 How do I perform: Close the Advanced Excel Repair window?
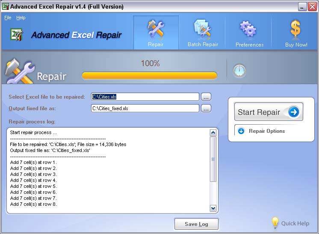(312, 7)
